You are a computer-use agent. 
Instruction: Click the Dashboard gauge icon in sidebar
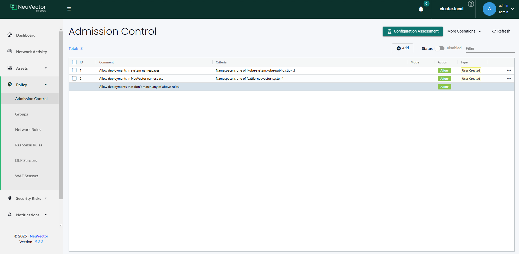pos(10,35)
